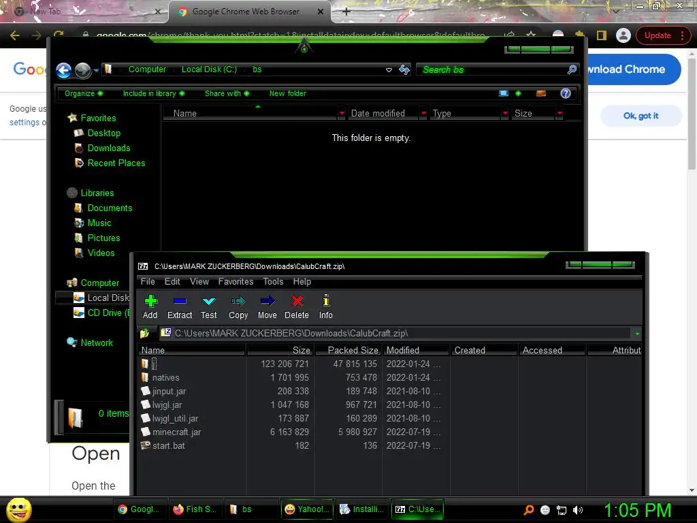Open 7-Zip Favorites menu
Screen dimensions: 697x523
[x=236, y=281]
